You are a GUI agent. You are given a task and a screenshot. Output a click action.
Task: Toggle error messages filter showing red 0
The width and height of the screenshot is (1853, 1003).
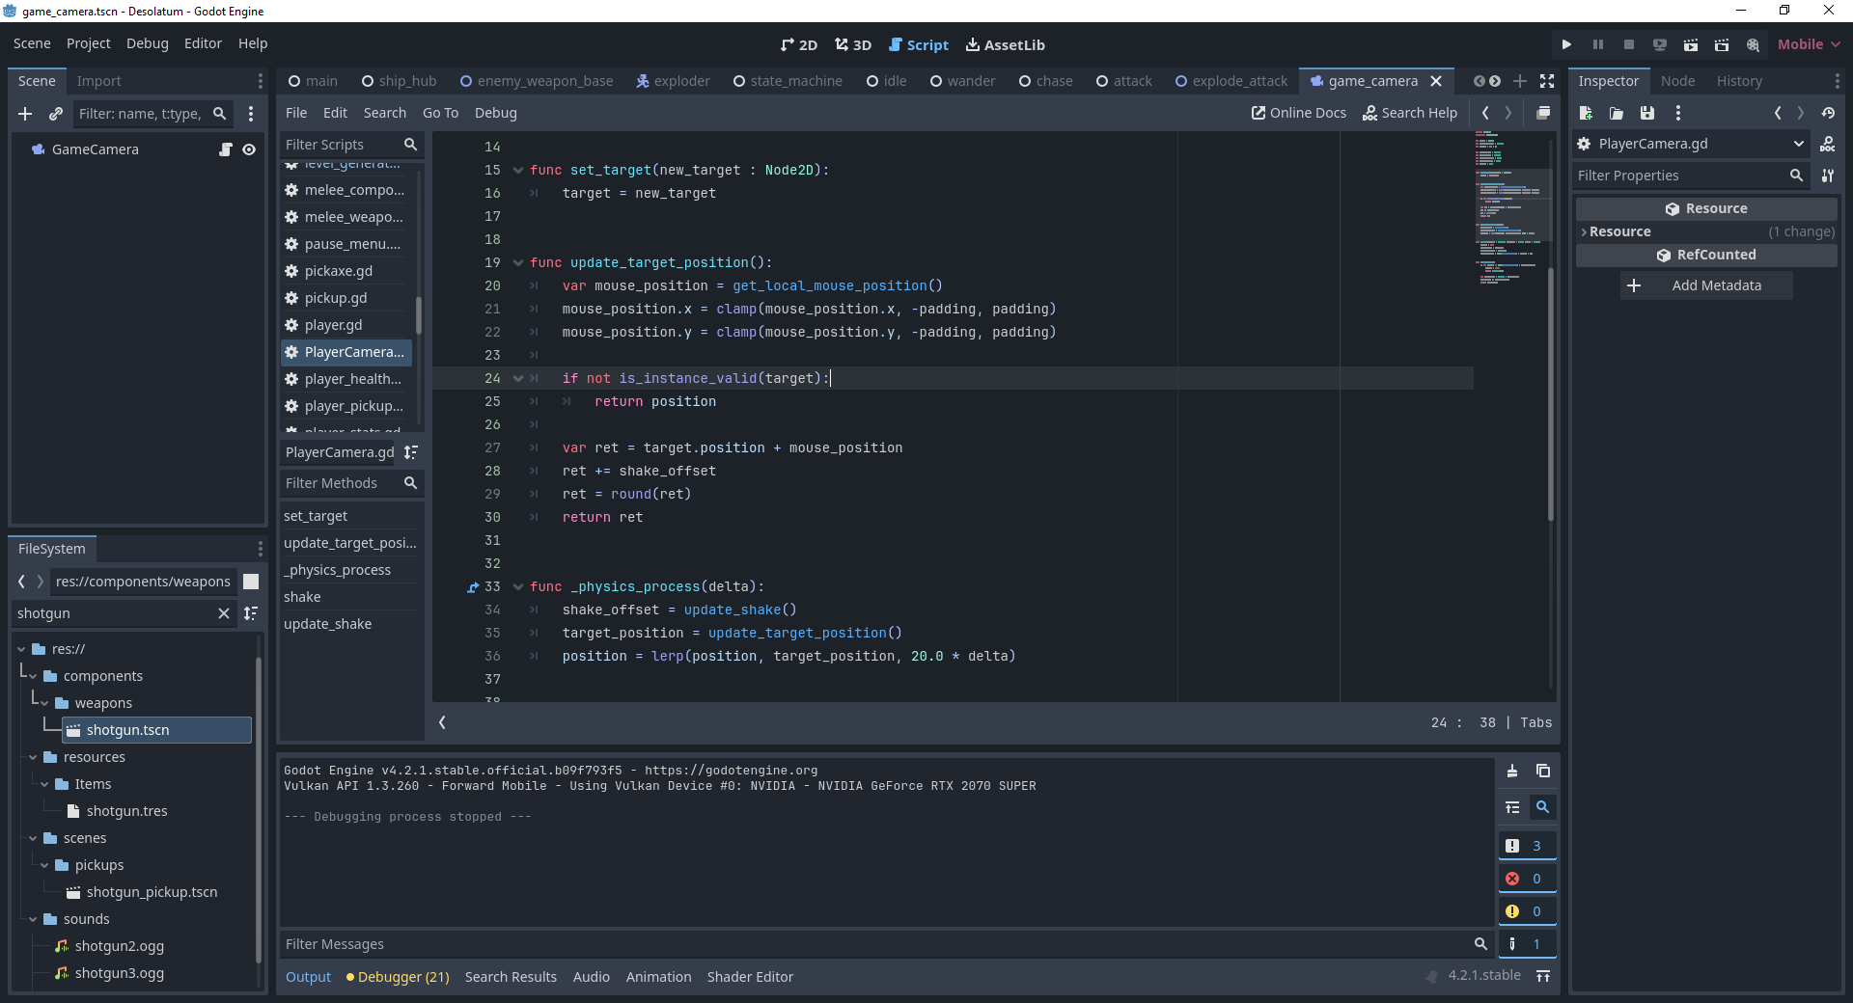pyautogui.click(x=1527, y=879)
